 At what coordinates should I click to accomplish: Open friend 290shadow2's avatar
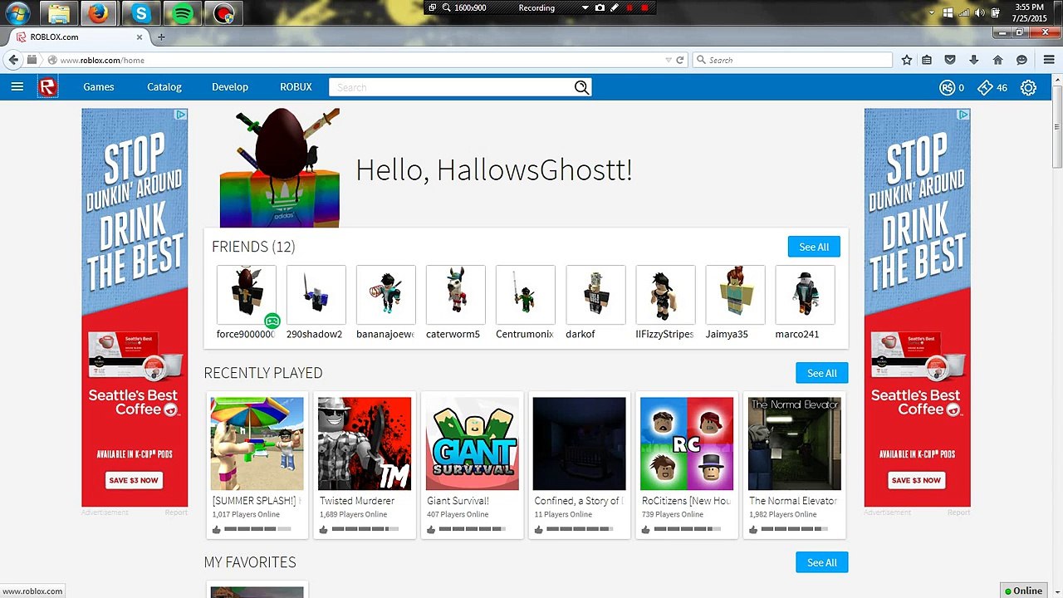coord(316,295)
